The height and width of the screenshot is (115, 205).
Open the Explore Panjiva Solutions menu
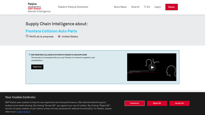coord(73,7)
